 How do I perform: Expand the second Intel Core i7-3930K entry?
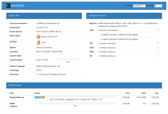(x=101, y=39)
